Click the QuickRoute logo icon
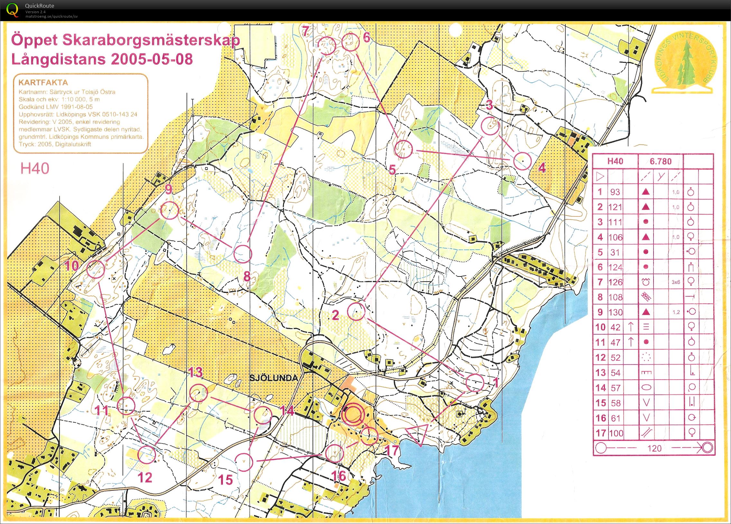The width and height of the screenshot is (731, 524). pos(13,9)
